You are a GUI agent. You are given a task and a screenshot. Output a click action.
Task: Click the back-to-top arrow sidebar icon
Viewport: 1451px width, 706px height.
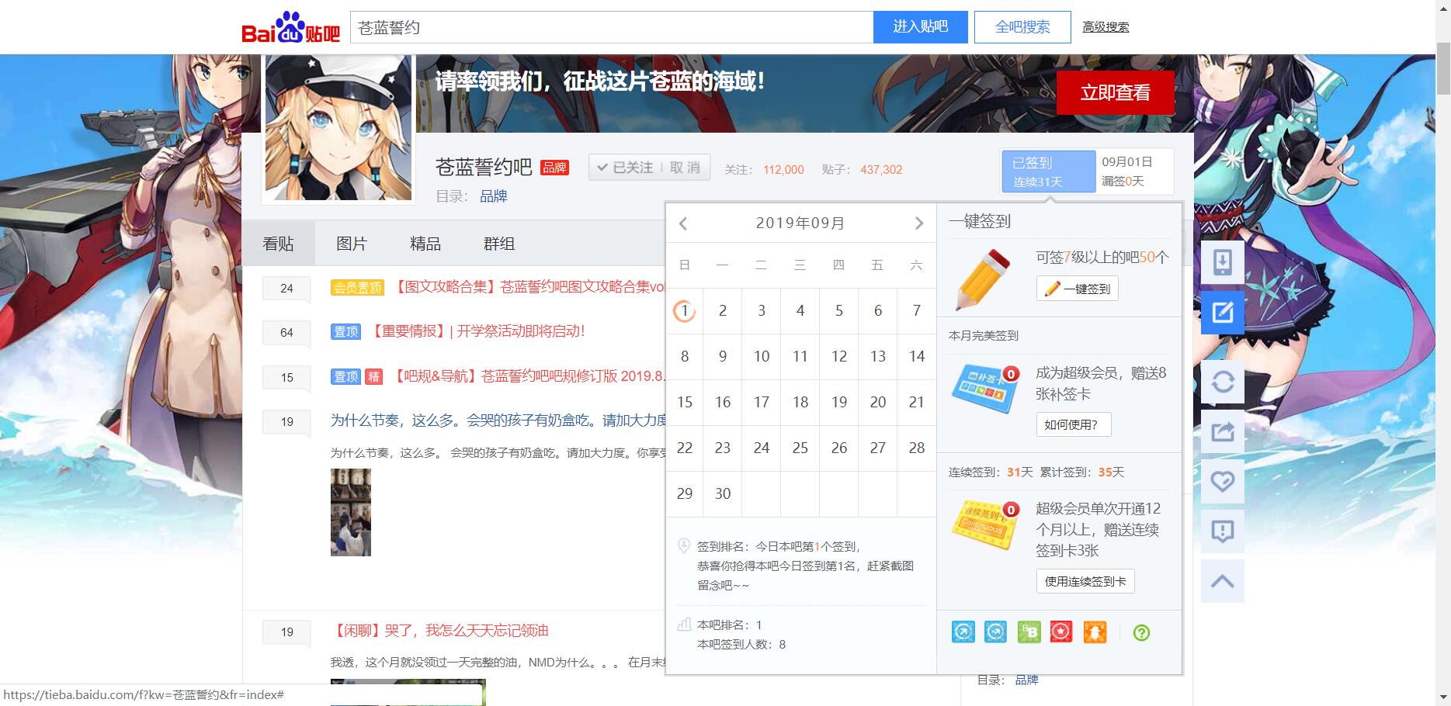pos(1222,581)
